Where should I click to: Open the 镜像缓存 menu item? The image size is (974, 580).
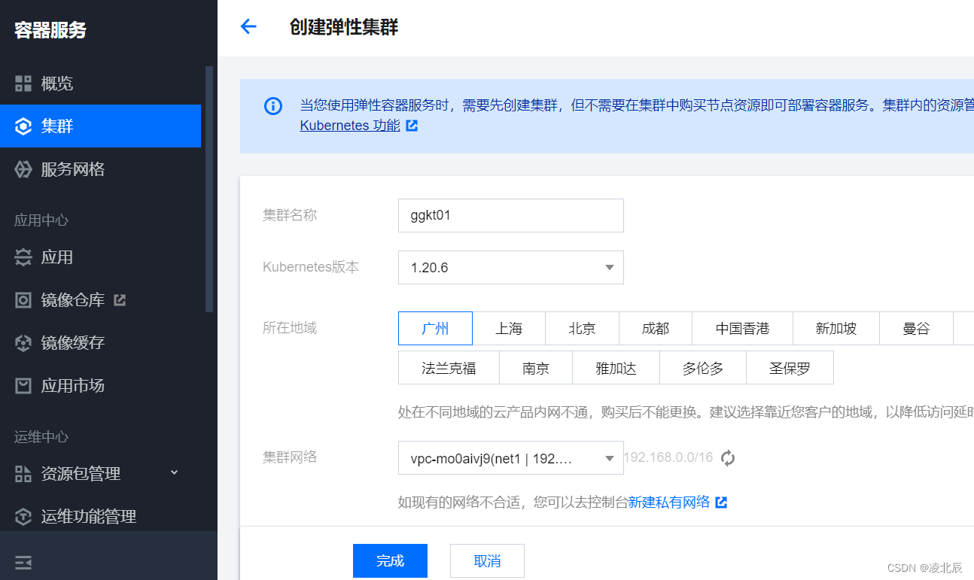pyautogui.click(x=100, y=343)
